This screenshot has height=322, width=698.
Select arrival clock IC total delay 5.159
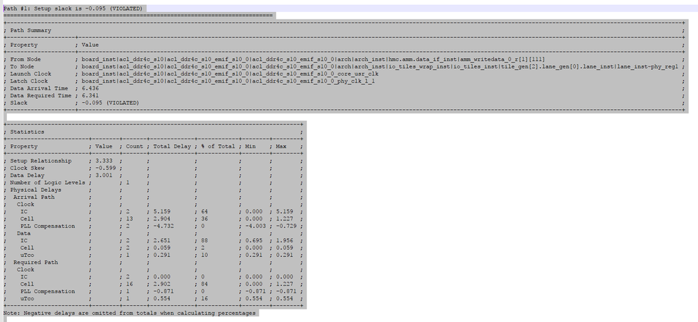[x=162, y=211]
